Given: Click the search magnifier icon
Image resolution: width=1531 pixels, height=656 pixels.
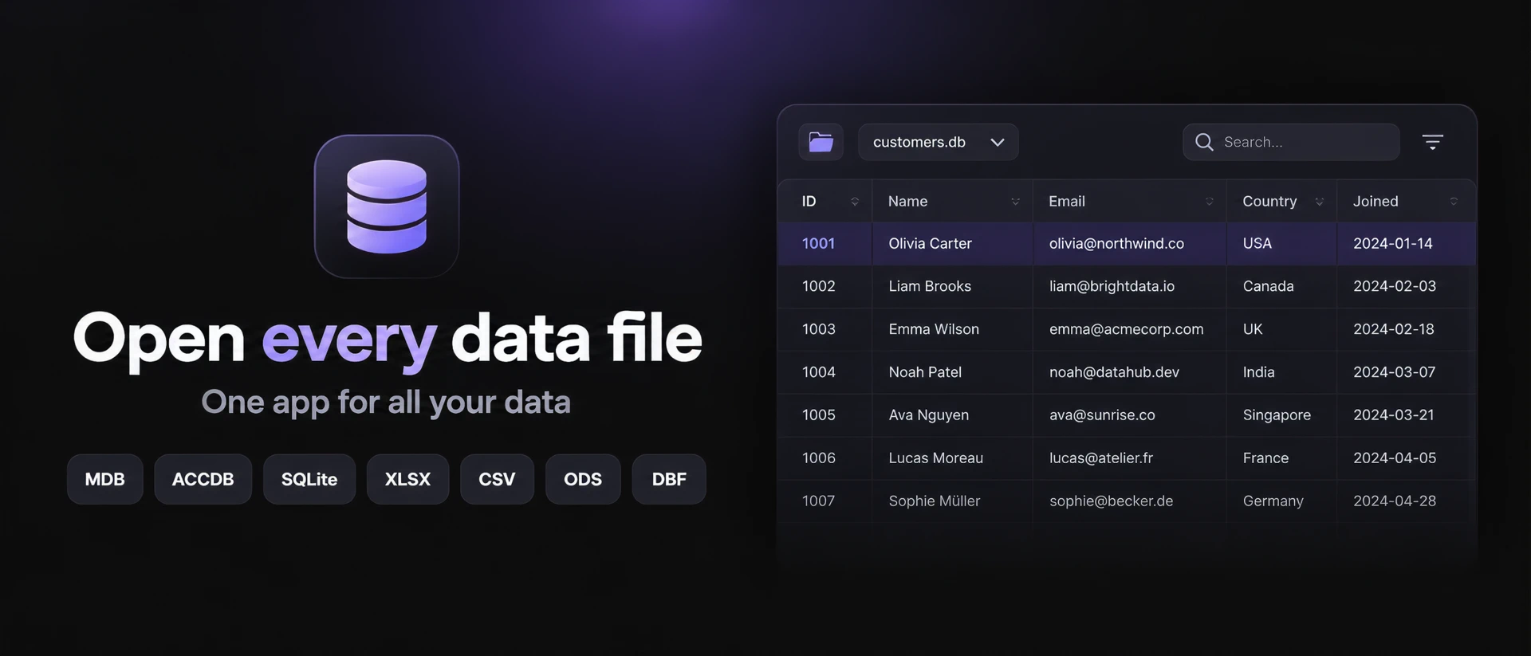Looking at the screenshot, I should (1204, 142).
